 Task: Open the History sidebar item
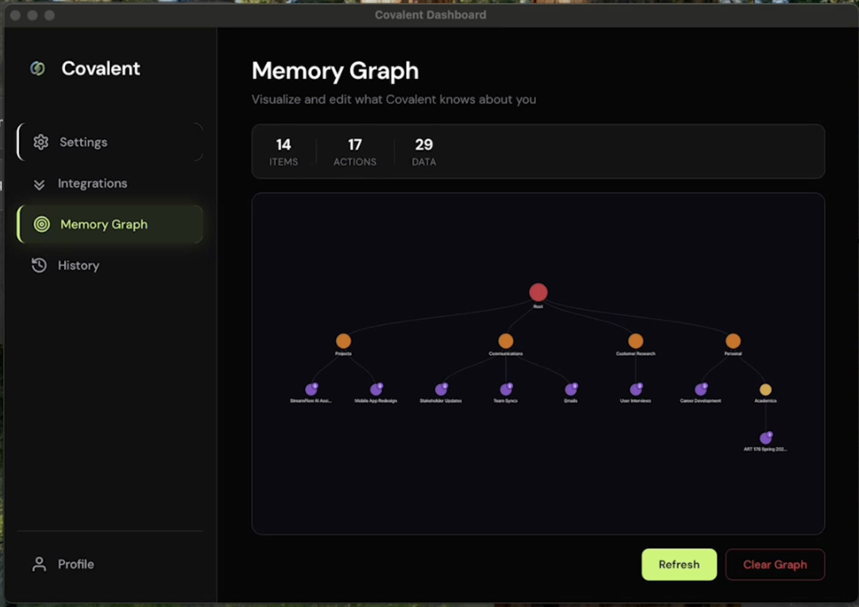point(110,265)
